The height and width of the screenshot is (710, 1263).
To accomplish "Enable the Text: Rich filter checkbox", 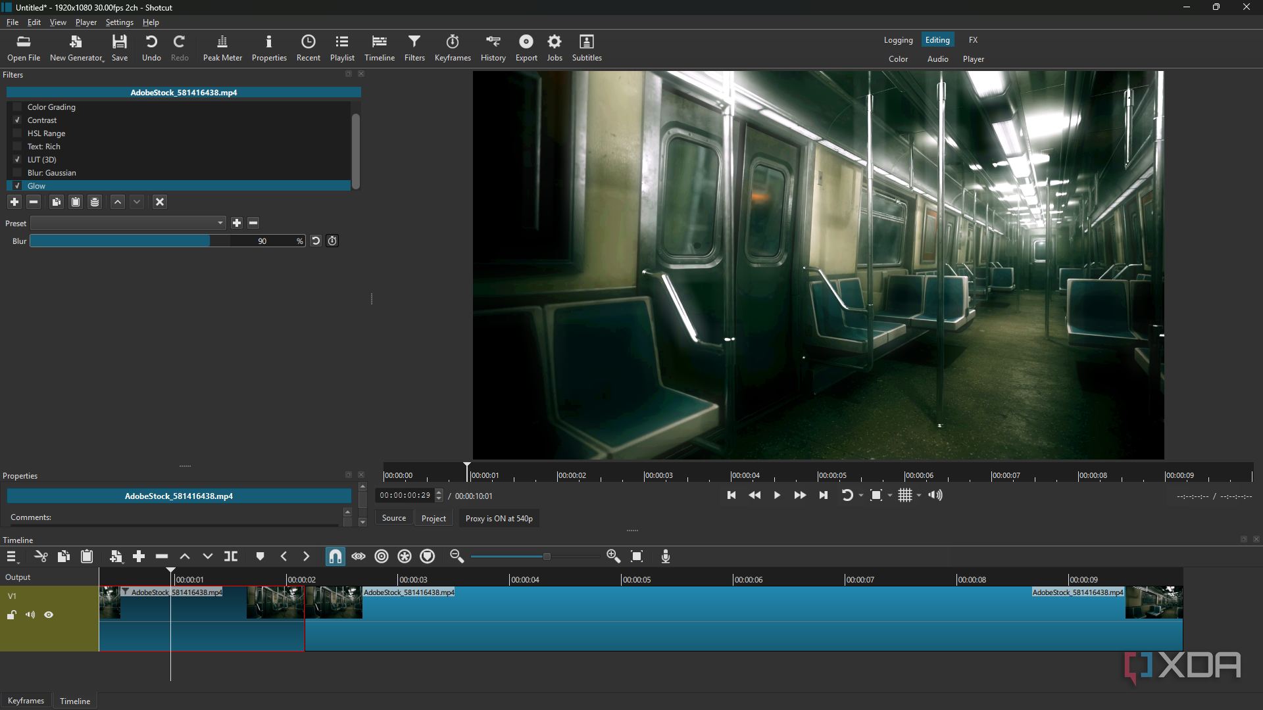I will pos(18,146).
